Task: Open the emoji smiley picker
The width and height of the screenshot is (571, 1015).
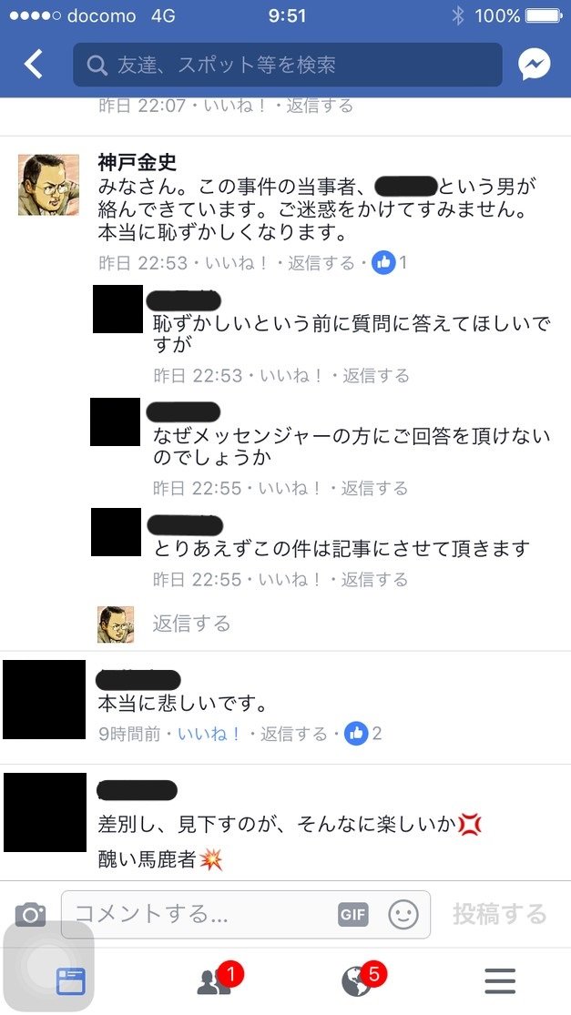Action: [x=403, y=914]
